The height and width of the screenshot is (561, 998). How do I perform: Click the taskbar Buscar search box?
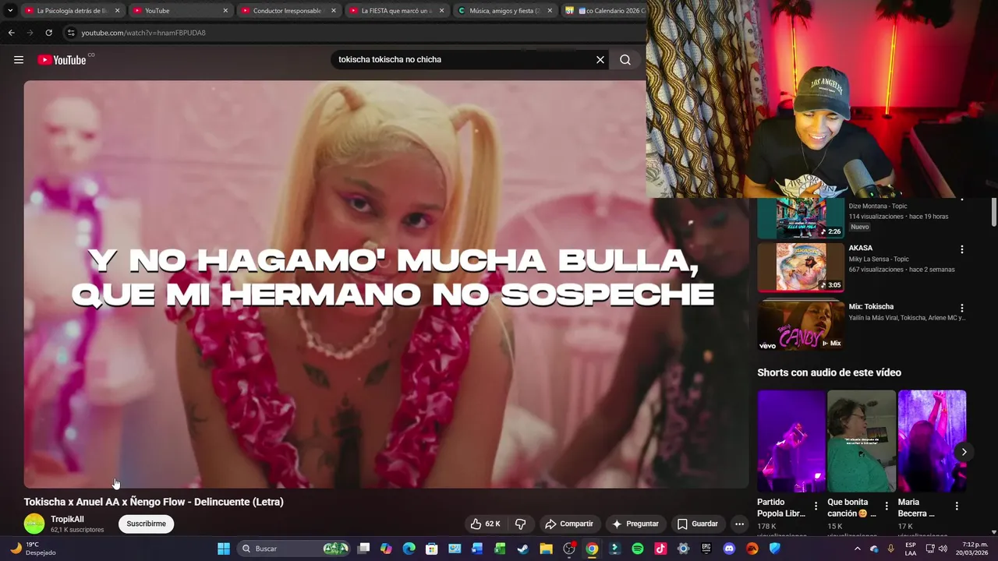(295, 549)
